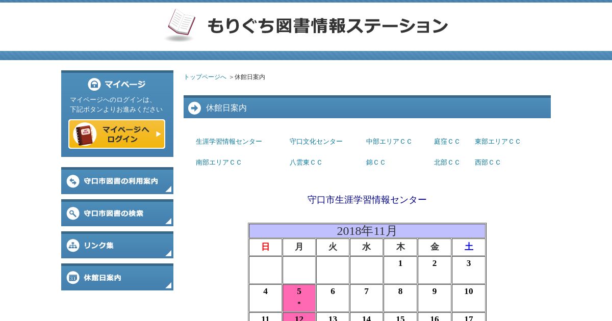The image size is (612, 321).
Task: Click calendar date 8
Action: (400, 298)
